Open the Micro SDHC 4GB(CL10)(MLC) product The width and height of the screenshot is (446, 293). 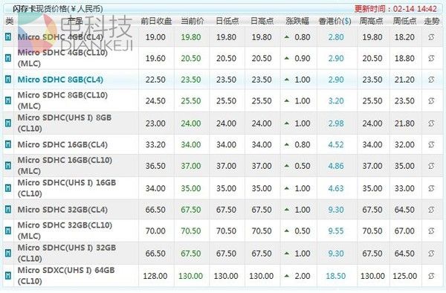click(x=62, y=58)
